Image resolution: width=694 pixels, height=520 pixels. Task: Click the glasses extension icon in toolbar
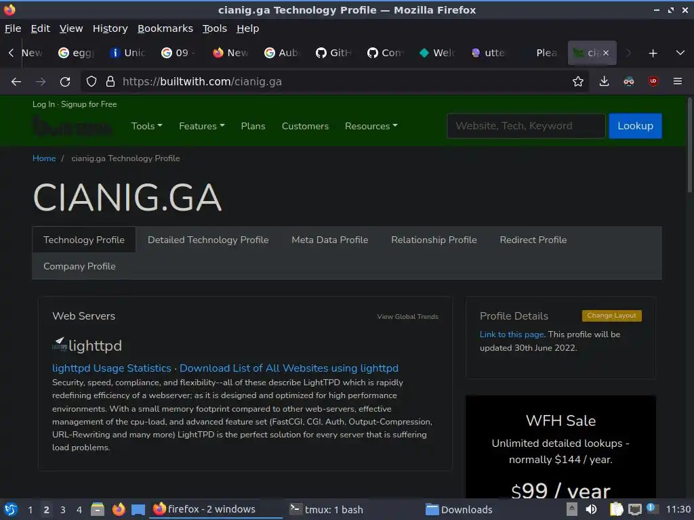(x=628, y=81)
